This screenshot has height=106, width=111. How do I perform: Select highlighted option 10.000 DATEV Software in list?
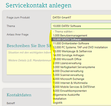click(81, 40)
